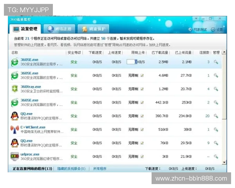This screenshot has width=235, height=188.
Task: Open manage tool for urlproc.exe
Action: [x=216, y=156]
